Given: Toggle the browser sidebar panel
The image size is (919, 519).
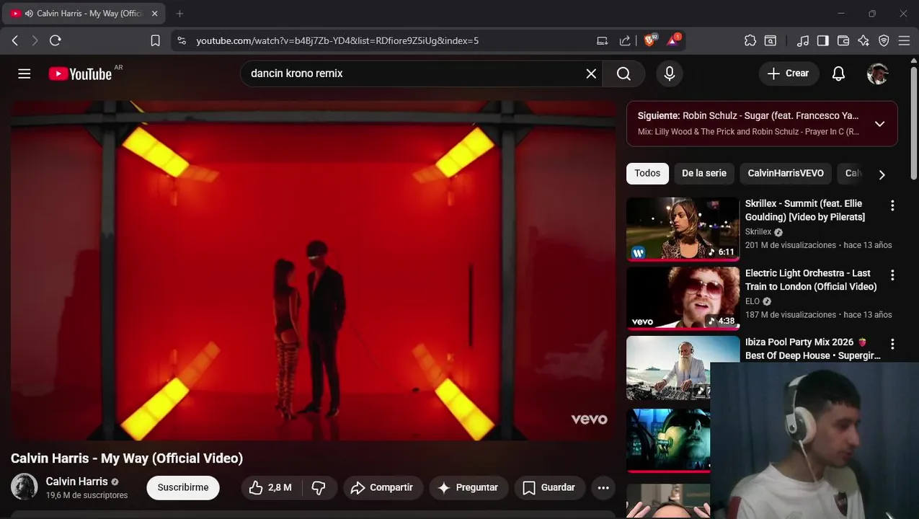Looking at the screenshot, I should (822, 41).
